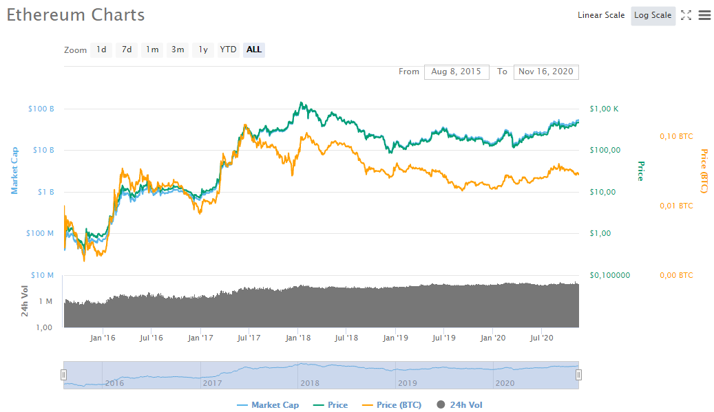Toggle Price (BTC) legend series

point(392,405)
